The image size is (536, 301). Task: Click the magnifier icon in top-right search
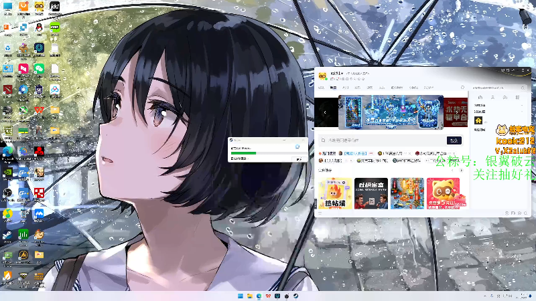(x=523, y=88)
